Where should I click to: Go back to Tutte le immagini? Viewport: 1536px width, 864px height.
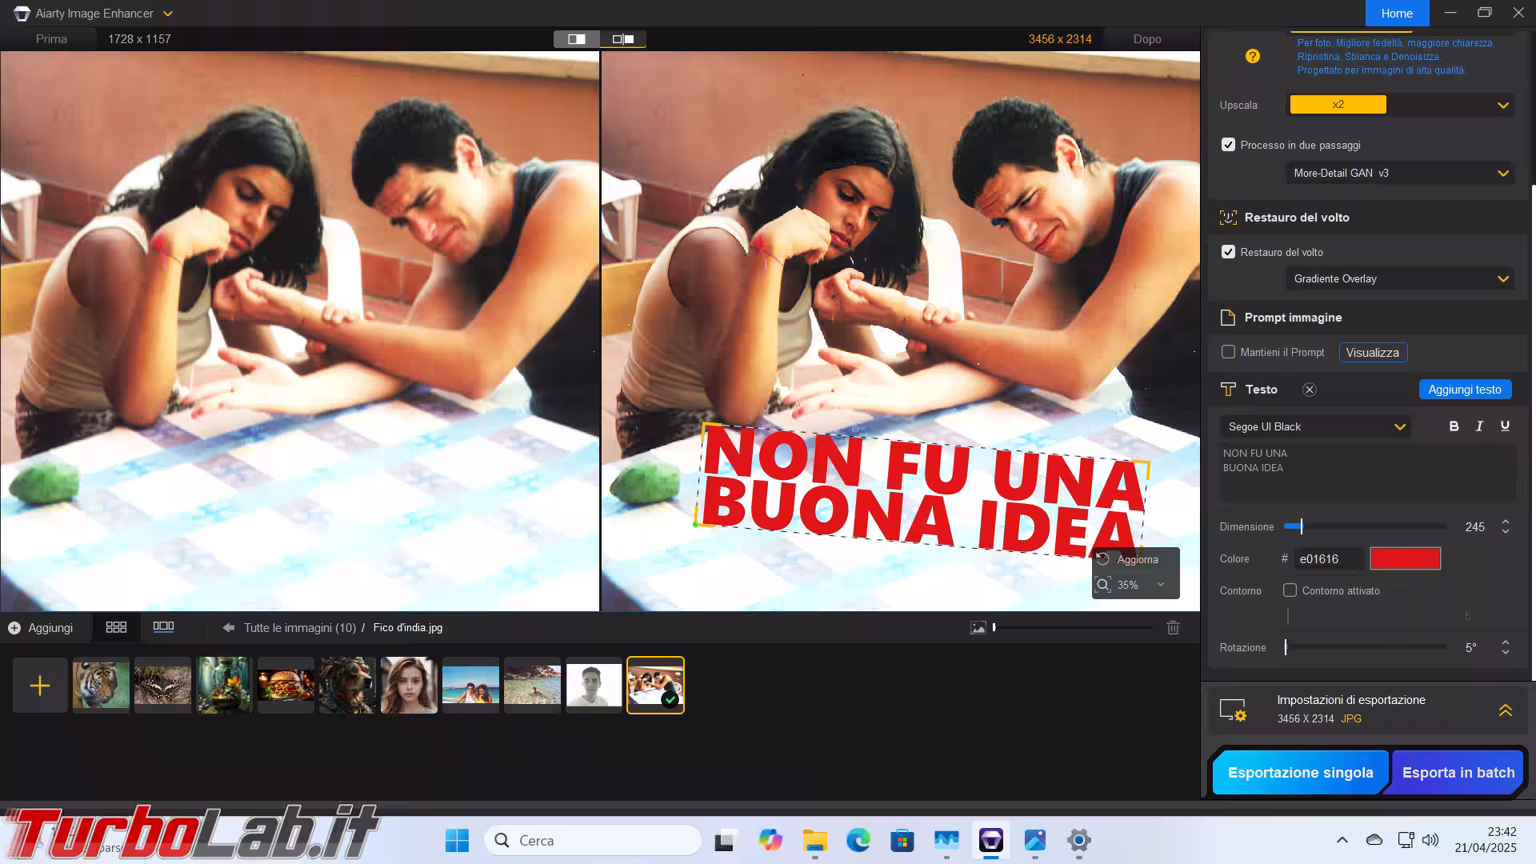tap(289, 628)
